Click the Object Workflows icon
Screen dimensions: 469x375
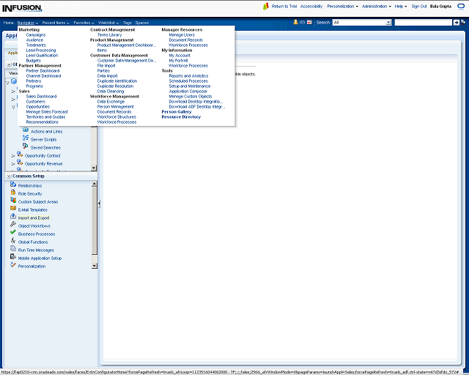coord(13,225)
